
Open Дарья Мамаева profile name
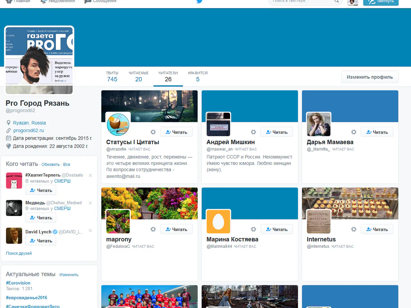(330, 142)
